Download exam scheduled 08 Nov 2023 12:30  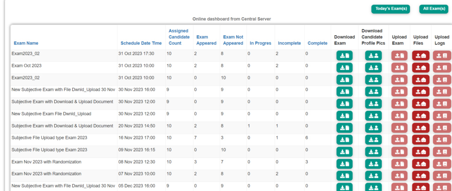point(344,164)
